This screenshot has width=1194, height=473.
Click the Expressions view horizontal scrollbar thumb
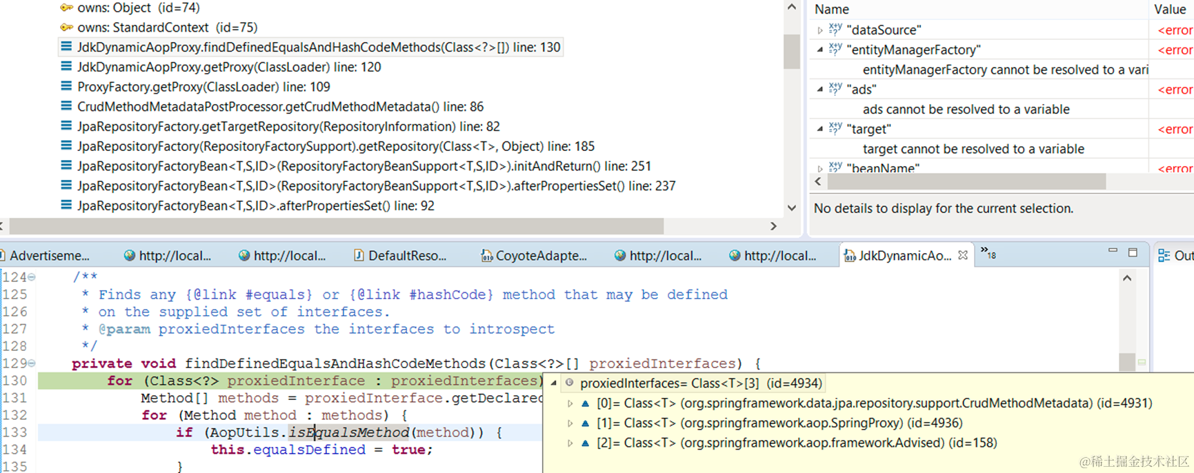pos(966,181)
